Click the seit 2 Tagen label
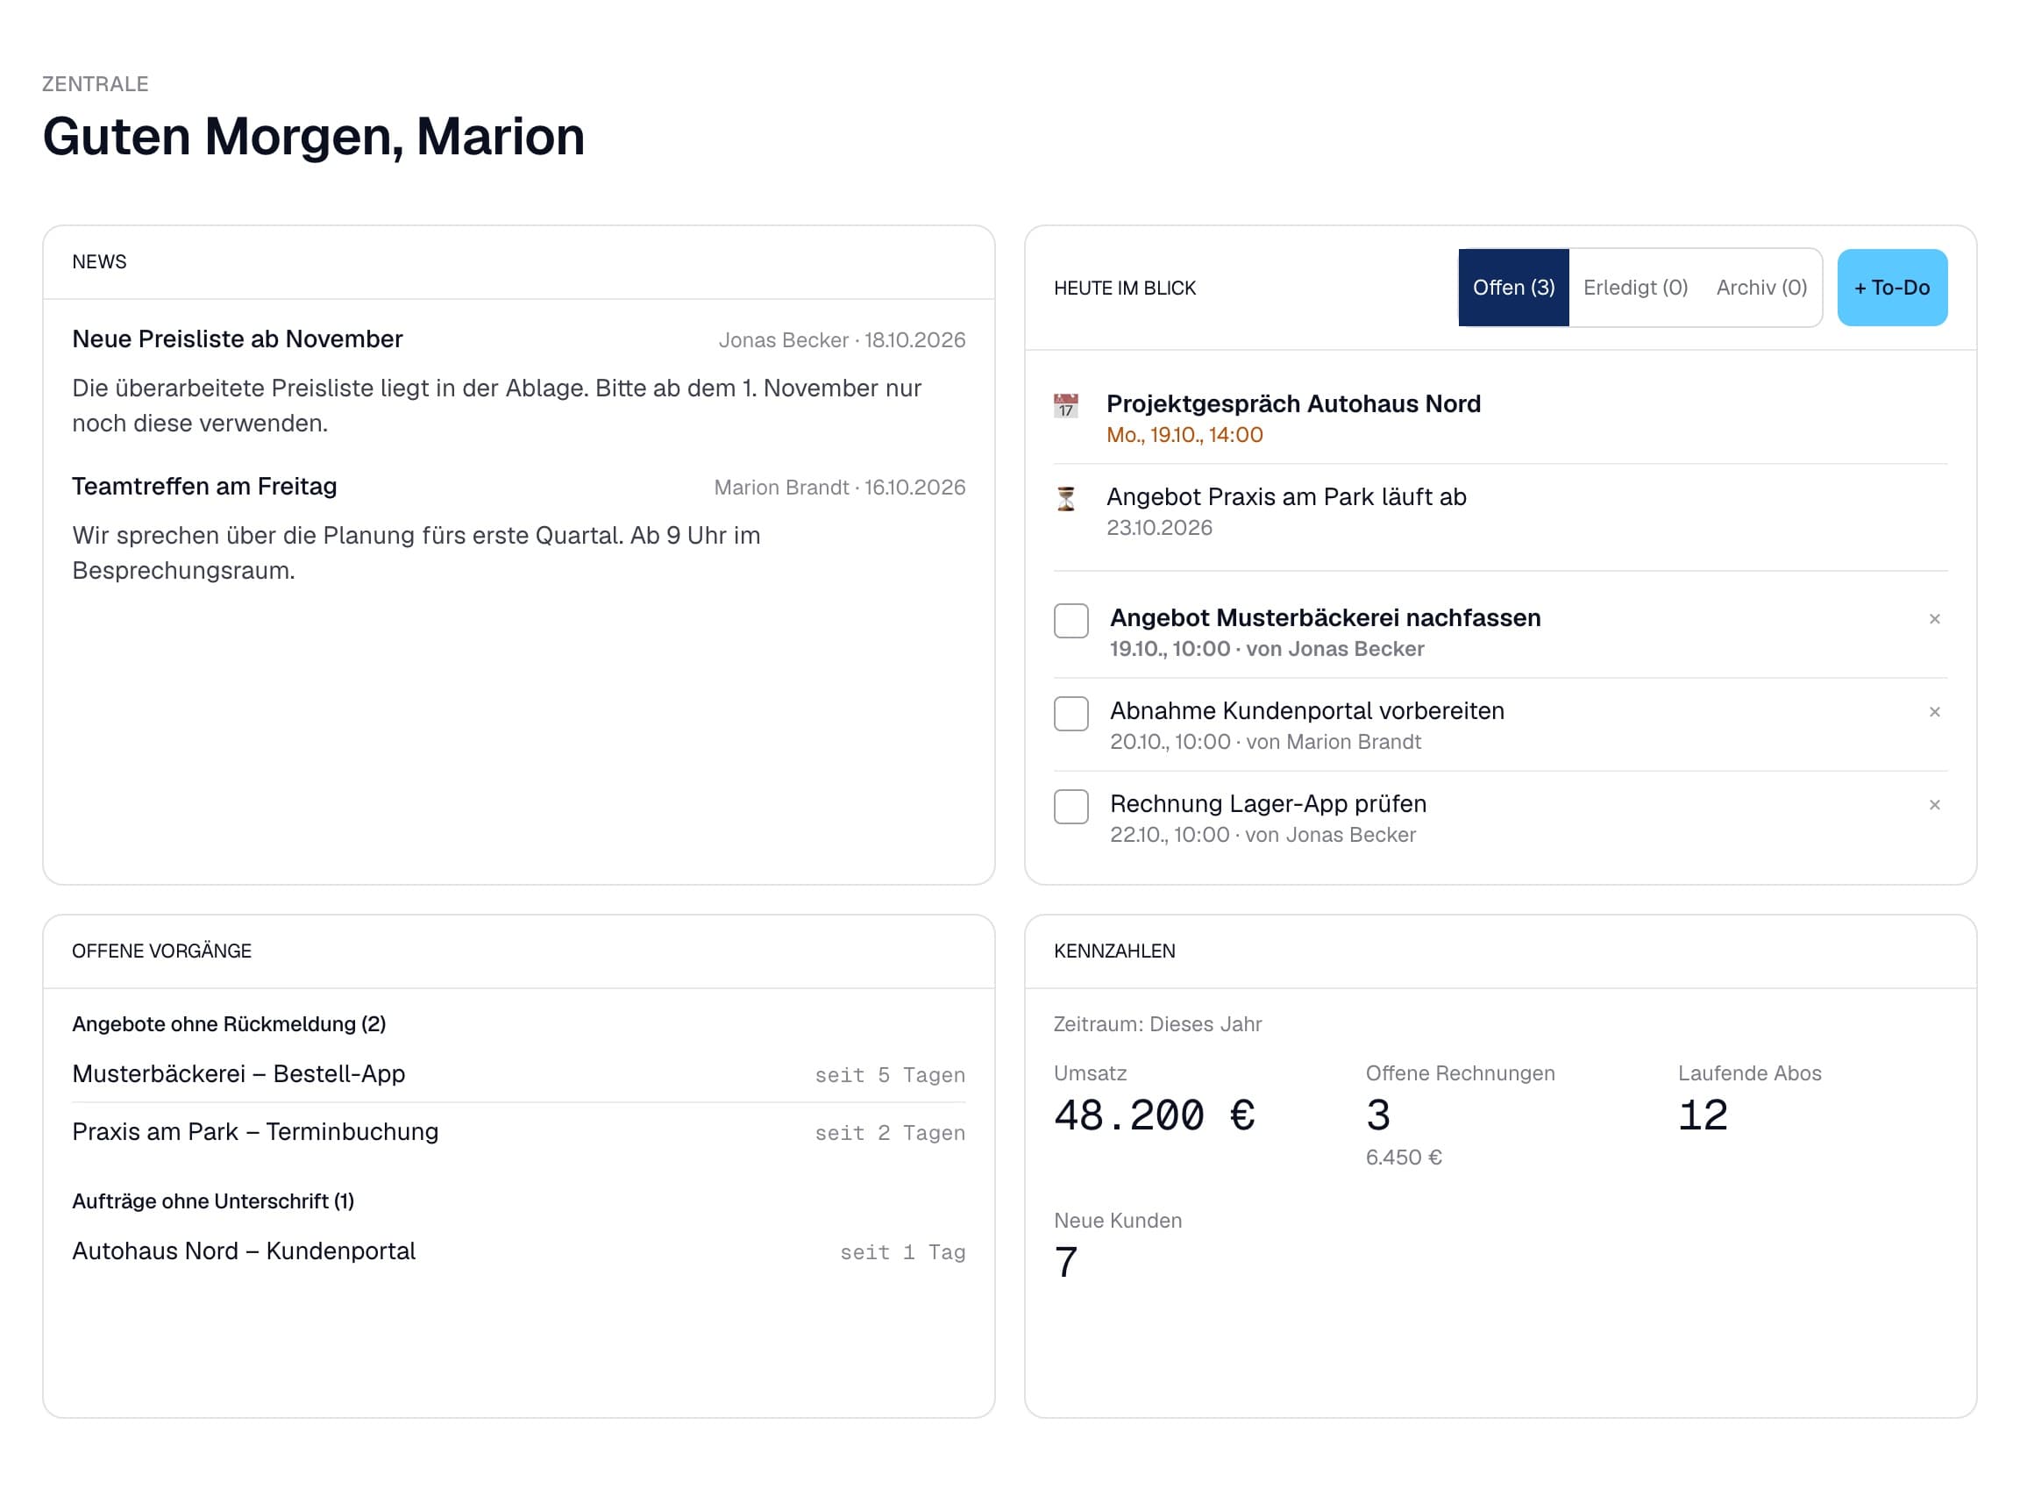2020x1489 pixels. click(889, 1132)
